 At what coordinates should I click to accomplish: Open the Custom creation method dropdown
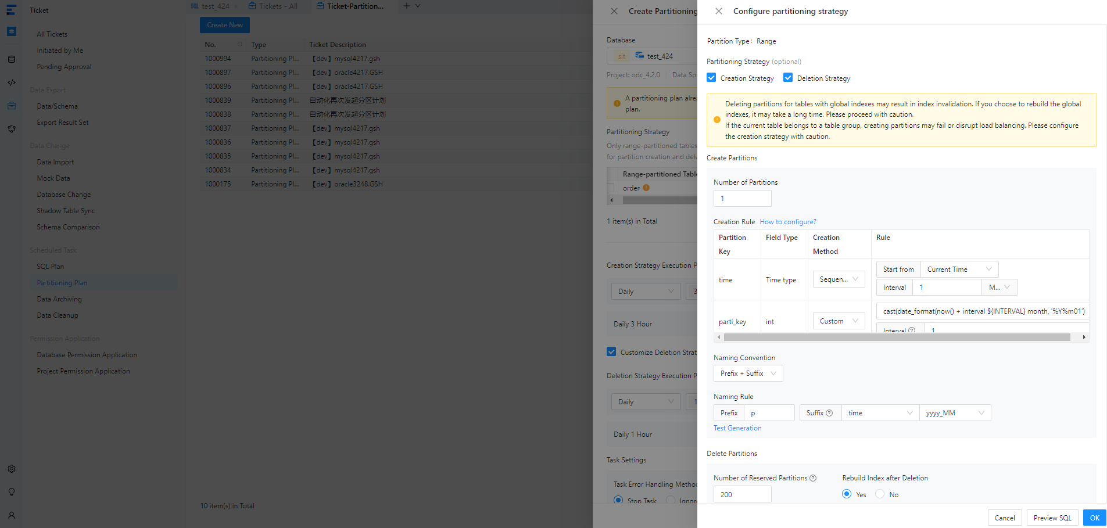pos(839,321)
